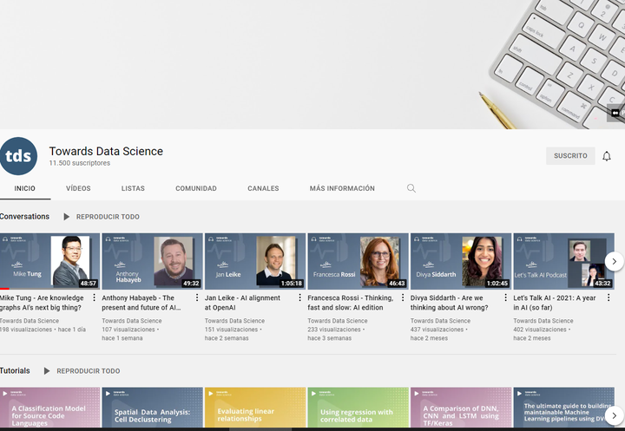Open Evaluating linear relationships tutorial thumbnail

(255, 408)
